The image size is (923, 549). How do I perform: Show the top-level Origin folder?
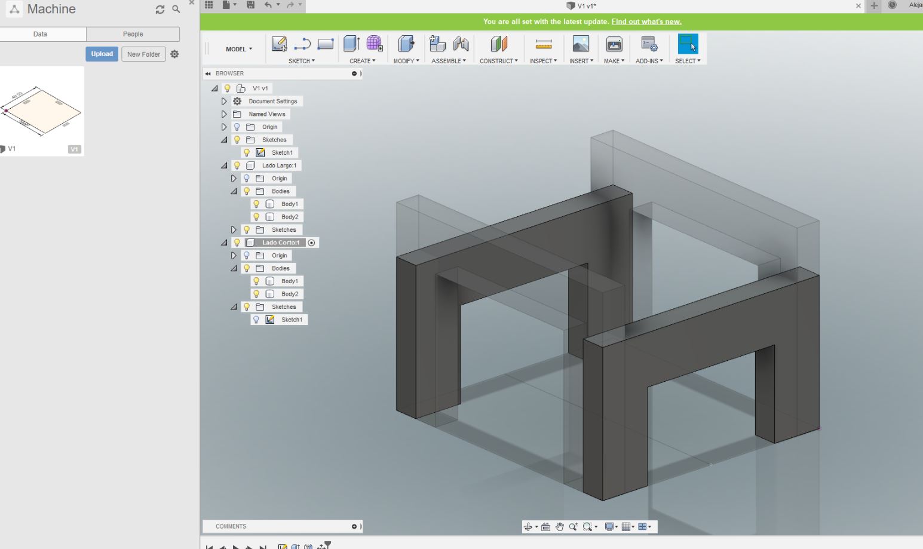(x=237, y=127)
